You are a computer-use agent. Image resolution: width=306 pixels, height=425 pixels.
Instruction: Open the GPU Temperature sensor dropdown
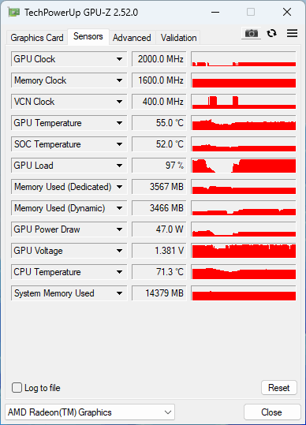click(x=119, y=123)
